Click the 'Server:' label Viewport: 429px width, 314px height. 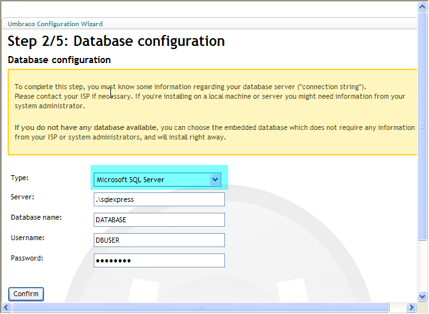[x=22, y=197]
